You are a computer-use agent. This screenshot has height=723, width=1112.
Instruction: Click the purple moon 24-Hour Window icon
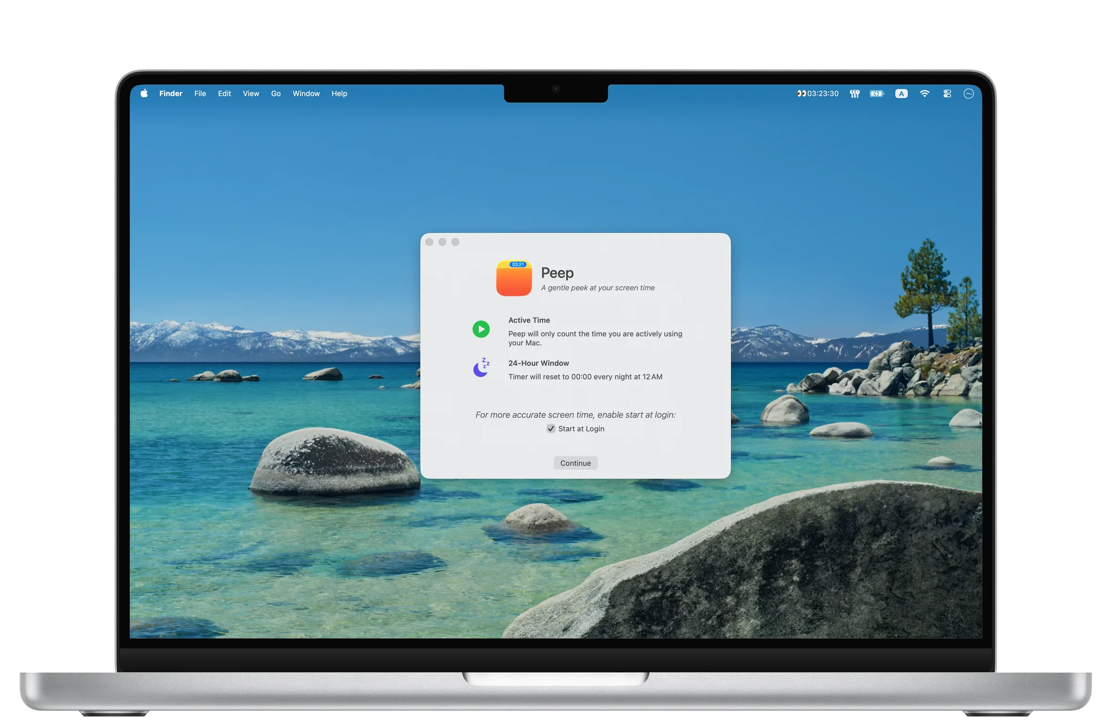[x=481, y=368]
